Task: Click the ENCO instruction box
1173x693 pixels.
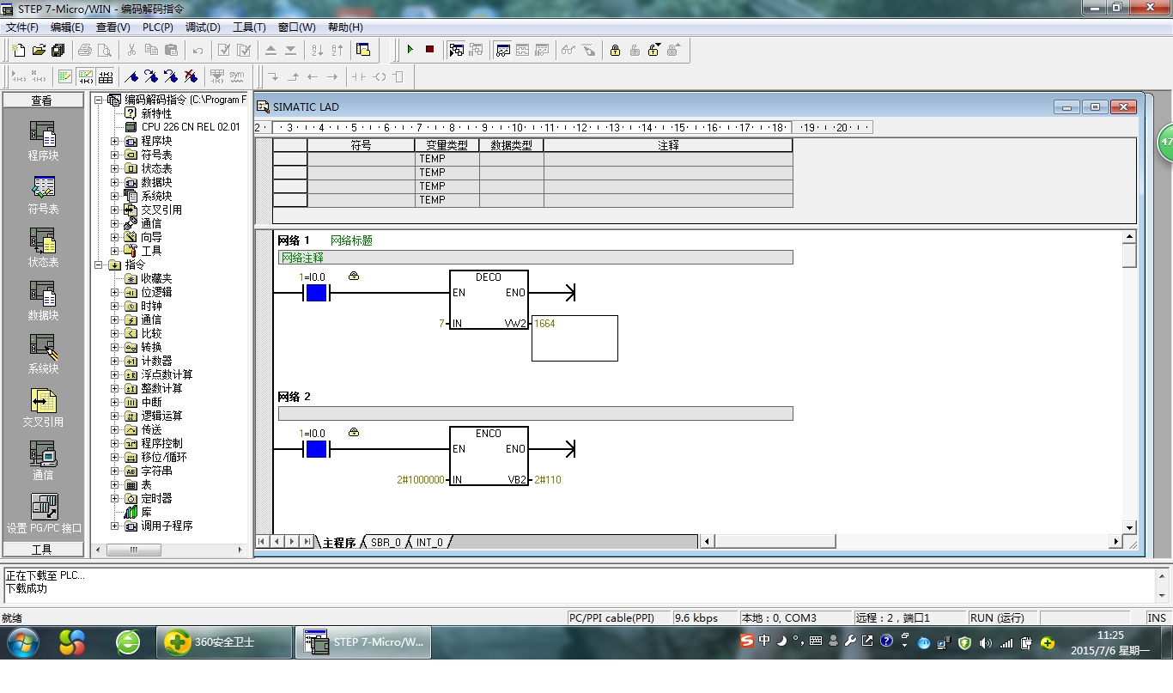Action: [489, 456]
